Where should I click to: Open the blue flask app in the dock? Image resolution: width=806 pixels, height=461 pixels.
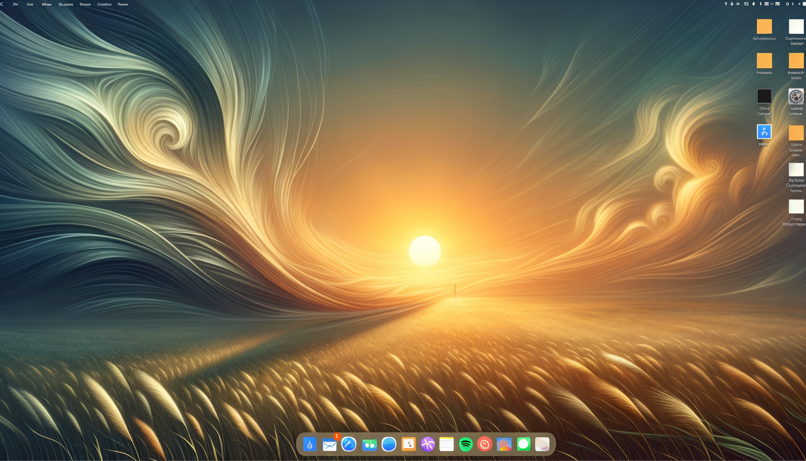tap(310, 444)
